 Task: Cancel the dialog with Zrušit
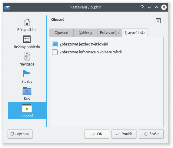coord(151,134)
